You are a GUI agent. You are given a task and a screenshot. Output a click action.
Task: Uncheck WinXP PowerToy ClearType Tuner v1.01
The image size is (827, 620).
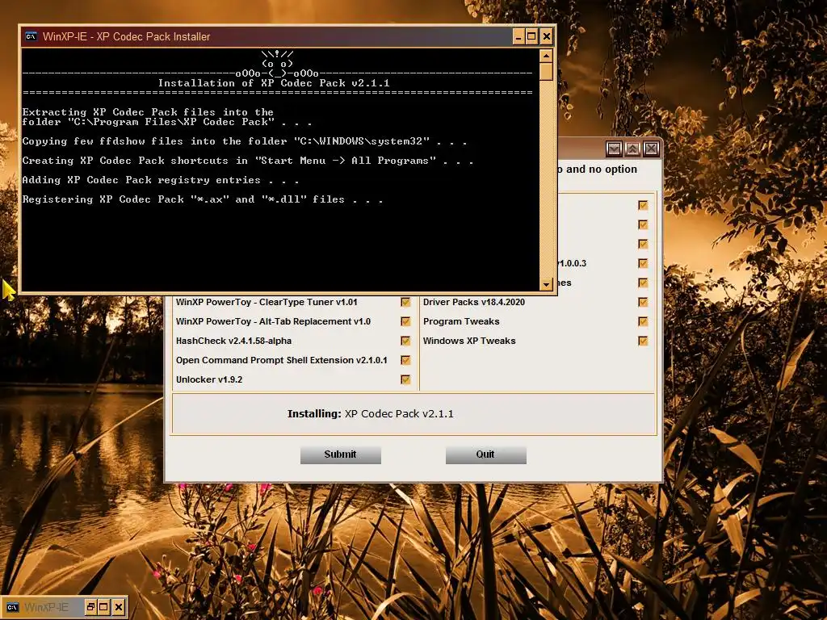[x=405, y=302]
